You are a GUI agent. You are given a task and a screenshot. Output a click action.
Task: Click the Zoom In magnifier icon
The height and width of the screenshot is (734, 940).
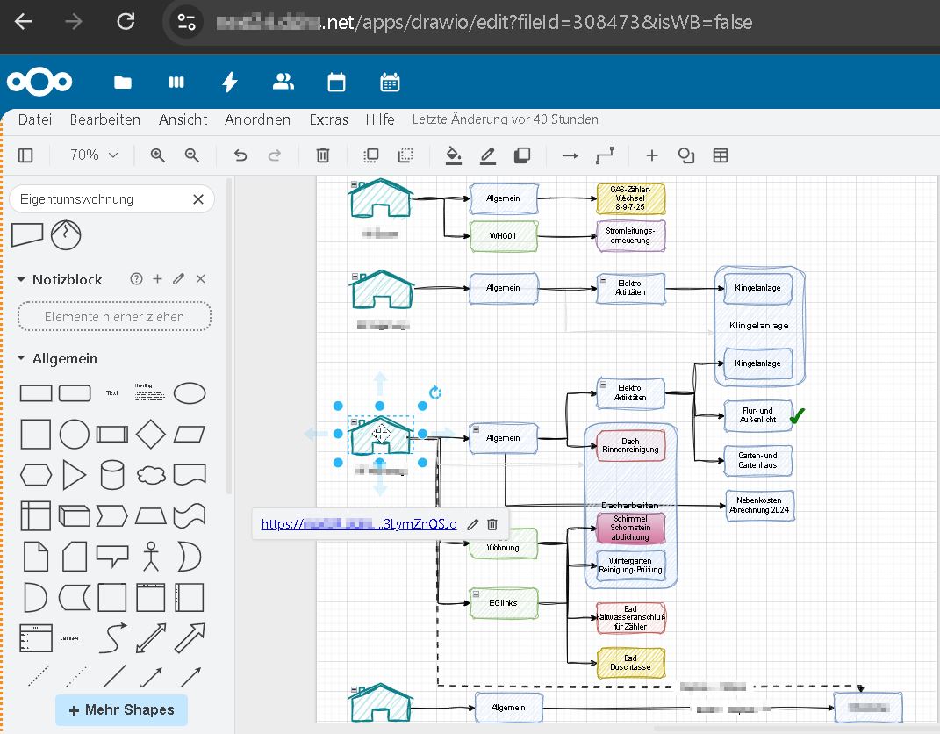[x=158, y=155]
